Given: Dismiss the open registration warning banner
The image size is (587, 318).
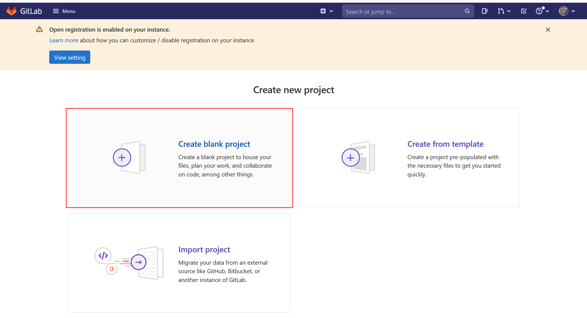Looking at the screenshot, I should tap(548, 29).
